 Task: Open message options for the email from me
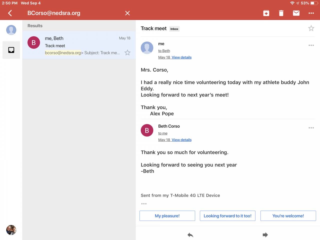(x=311, y=45)
